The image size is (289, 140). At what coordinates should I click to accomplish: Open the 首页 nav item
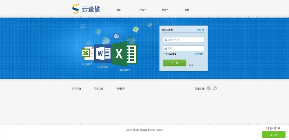(x=119, y=10)
